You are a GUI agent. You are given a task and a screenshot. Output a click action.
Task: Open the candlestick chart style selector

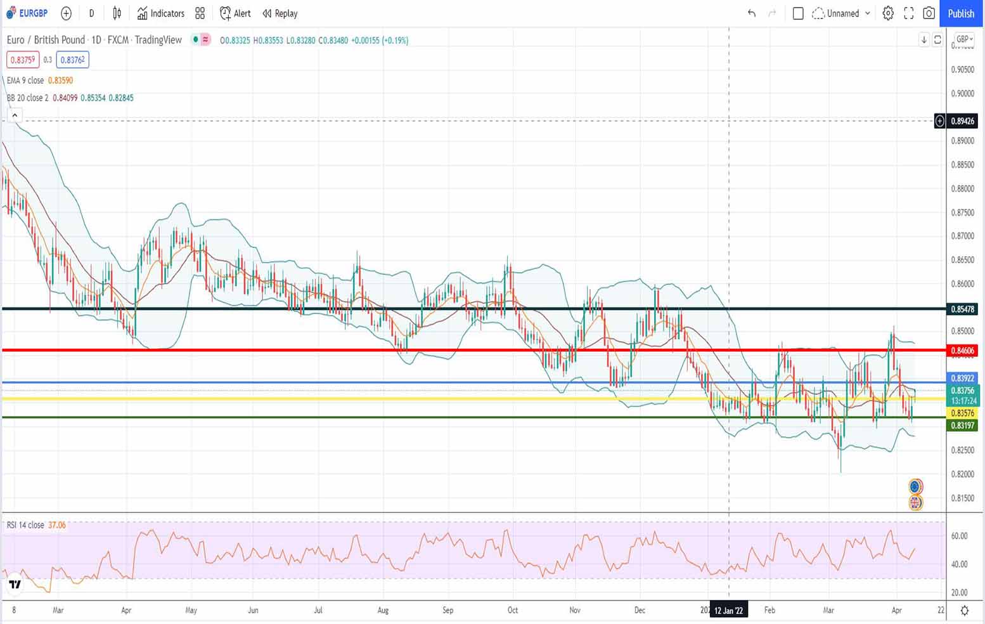tap(117, 13)
